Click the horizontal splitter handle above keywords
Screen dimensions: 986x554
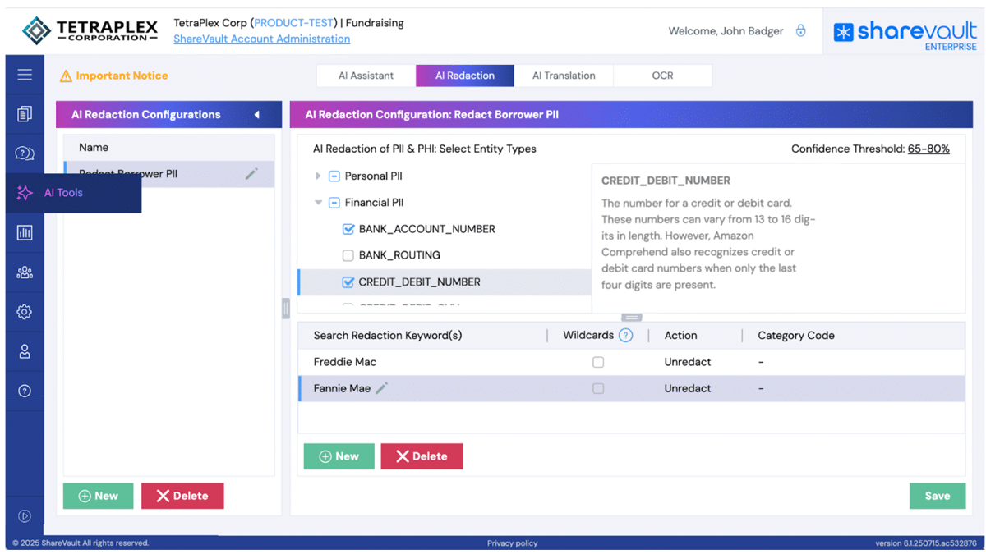pos(631,318)
